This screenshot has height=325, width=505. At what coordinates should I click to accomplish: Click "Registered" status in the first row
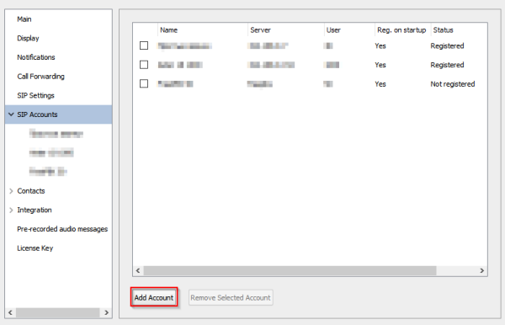[447, 45]
